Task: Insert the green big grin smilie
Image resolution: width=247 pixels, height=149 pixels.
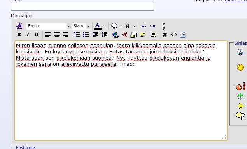Action: pos(240,96)
